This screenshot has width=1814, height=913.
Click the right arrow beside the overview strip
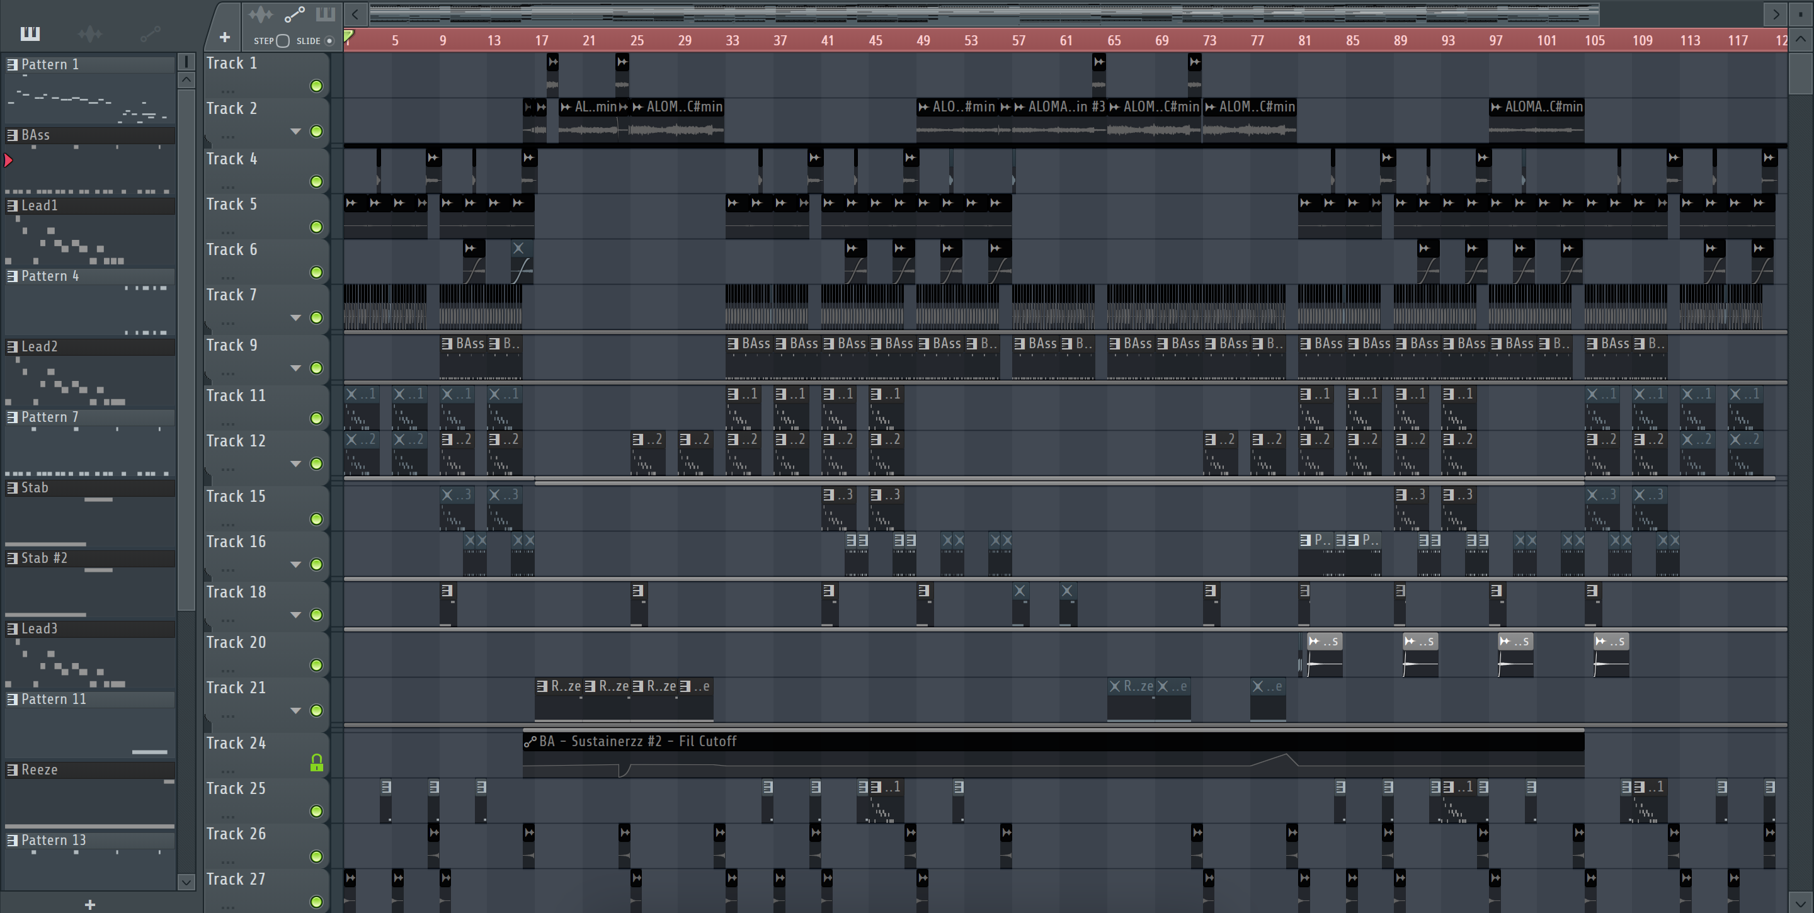(1776, 14)
